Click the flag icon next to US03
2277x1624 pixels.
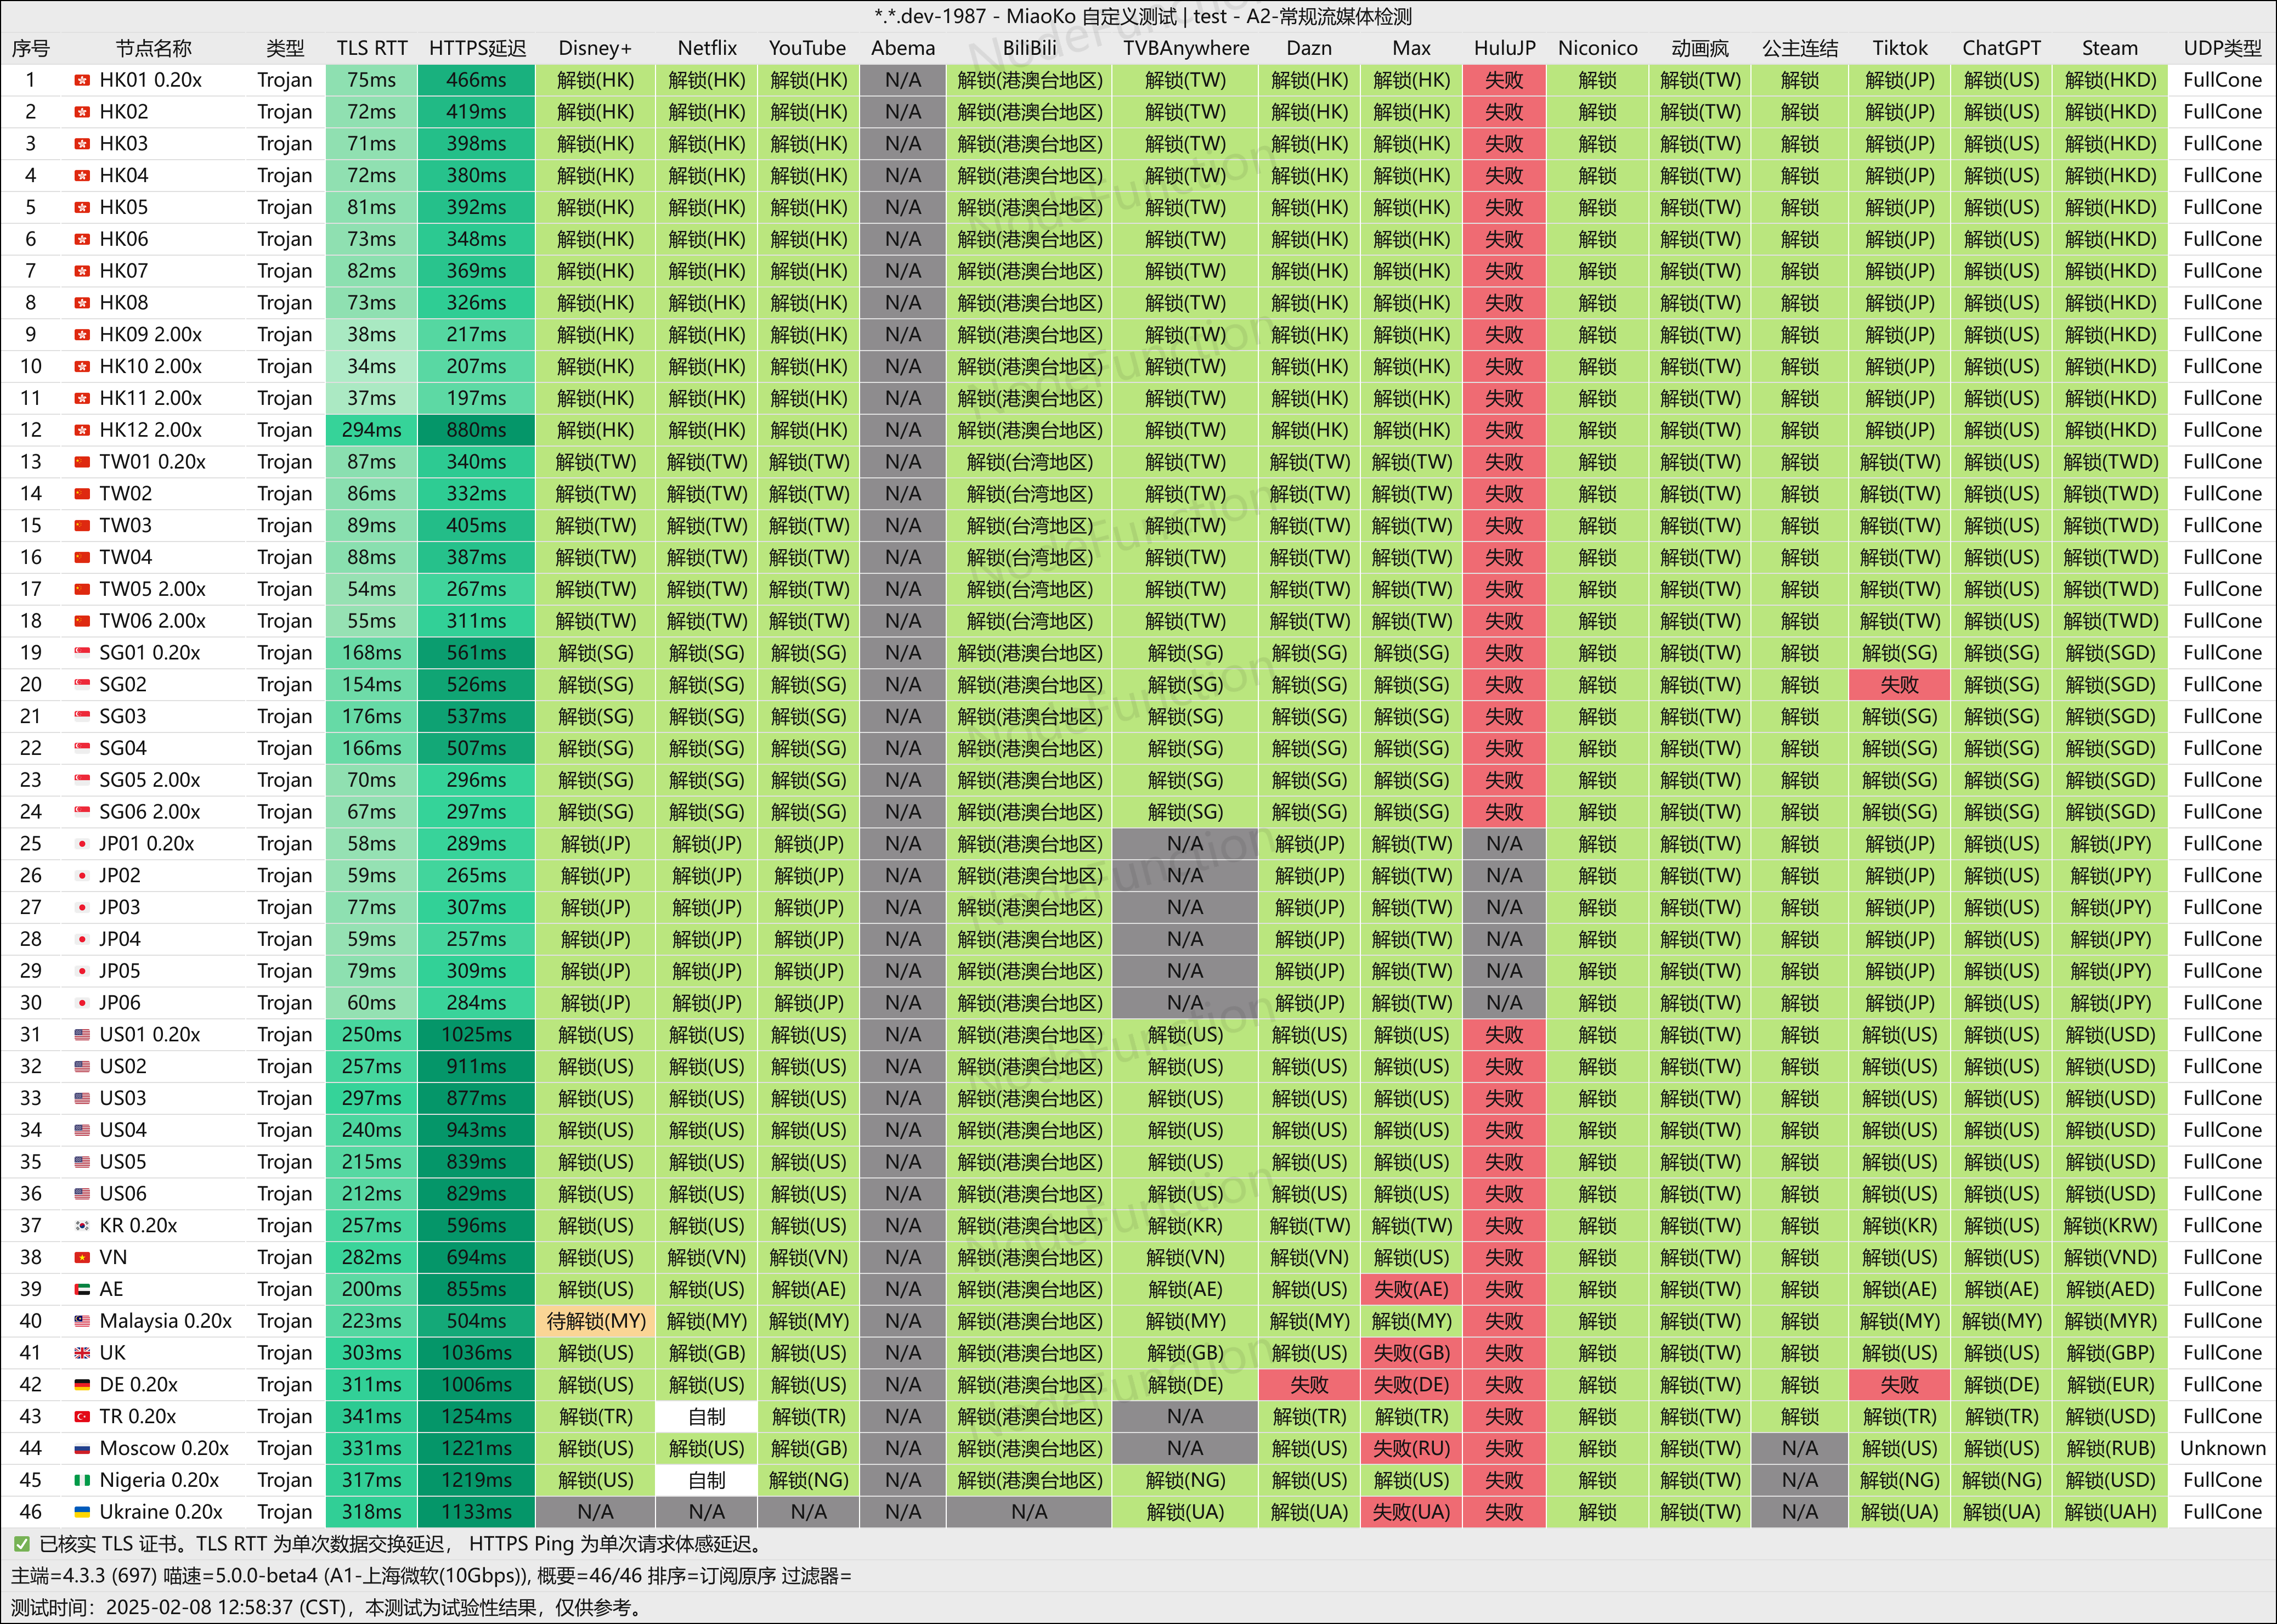(x=82, y=1098)
